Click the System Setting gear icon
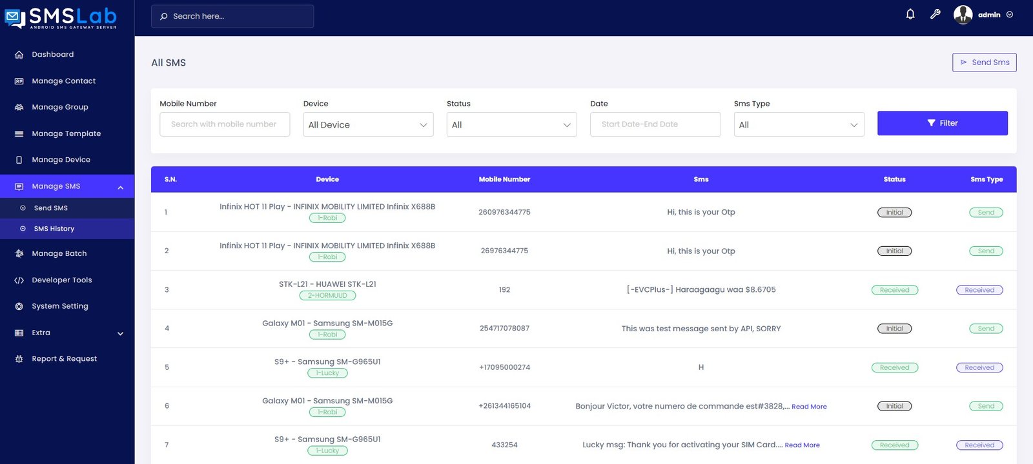This screenshot has height=464, width=1033. (x=19, y=307)
